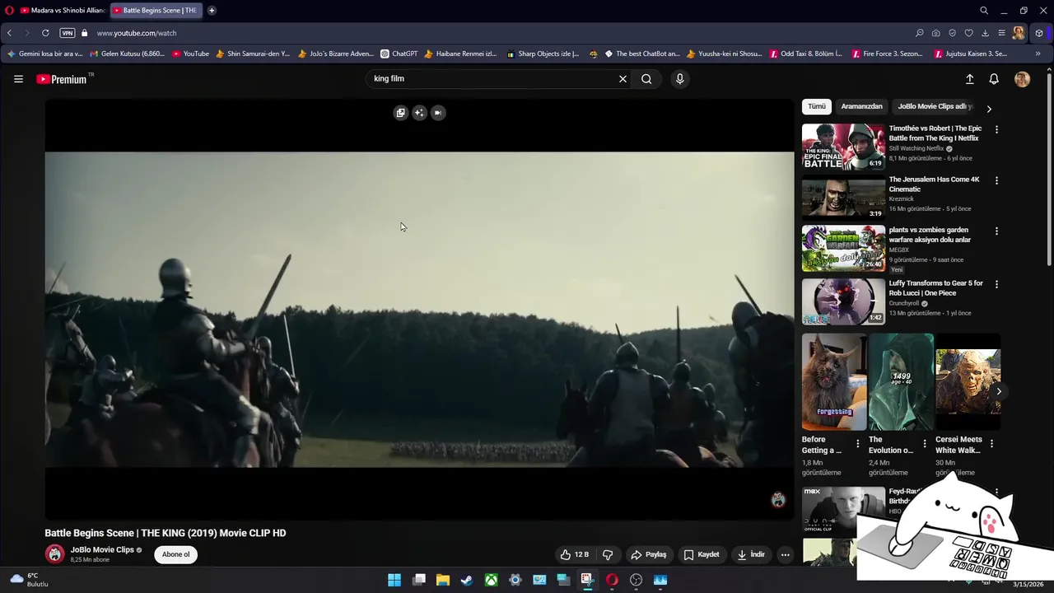Viewport: 1054px width, 593px height.
Task: Open a new browser tab with plus
Action: tap(212, 11)
